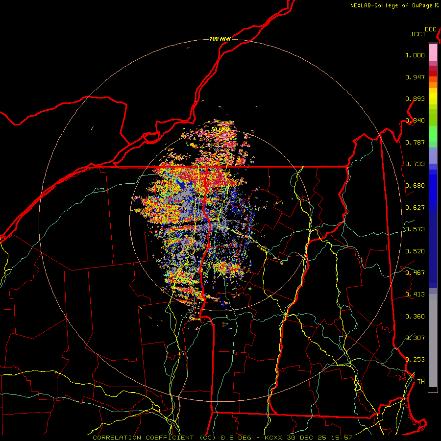
Task: Click the 0.573 color scale value
Action: click(415, 229)
